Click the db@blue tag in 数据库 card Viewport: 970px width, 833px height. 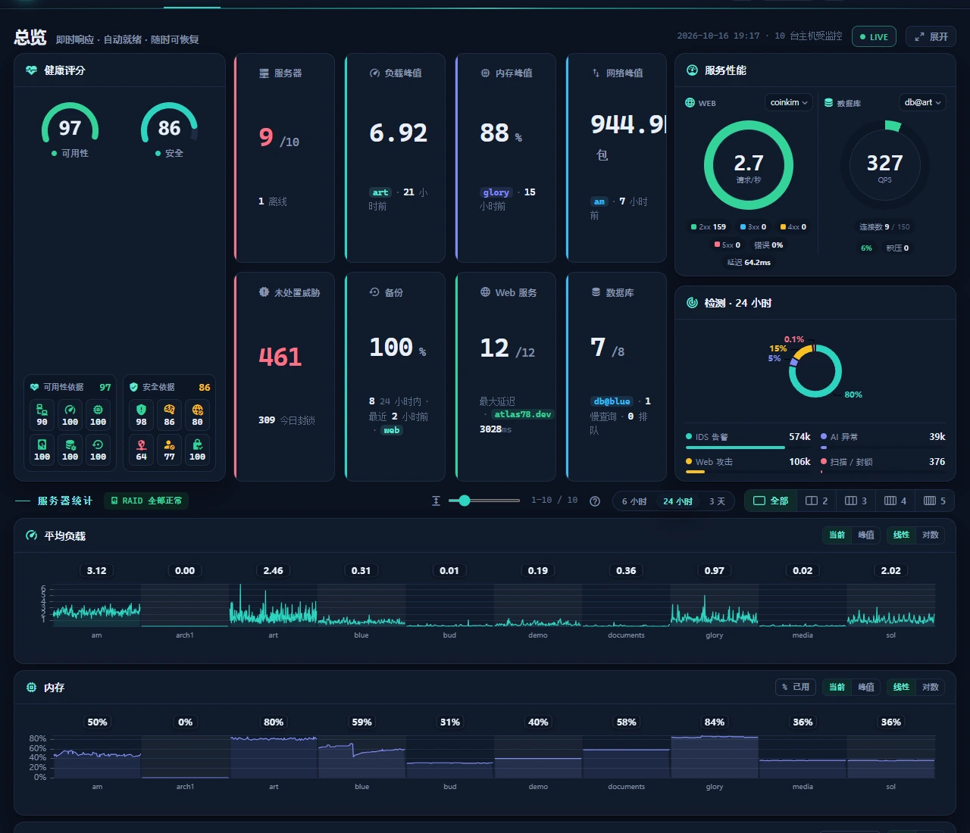tap(612, 401)
